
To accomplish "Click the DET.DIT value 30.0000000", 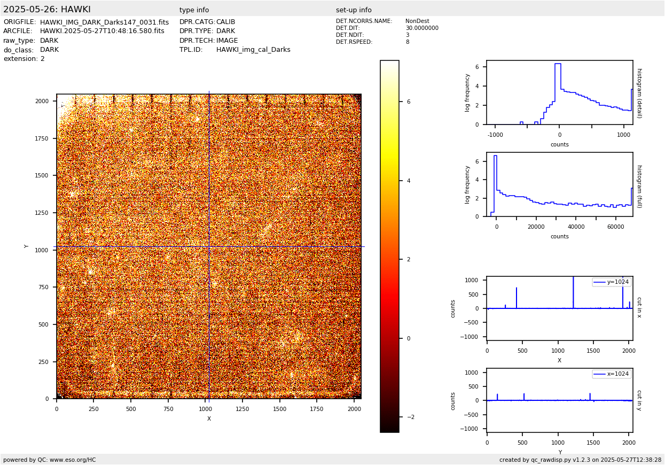I will [x=421, y=28].
